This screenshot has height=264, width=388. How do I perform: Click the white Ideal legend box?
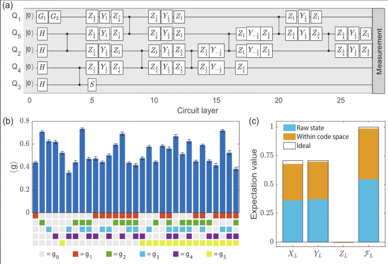[289, 146]
